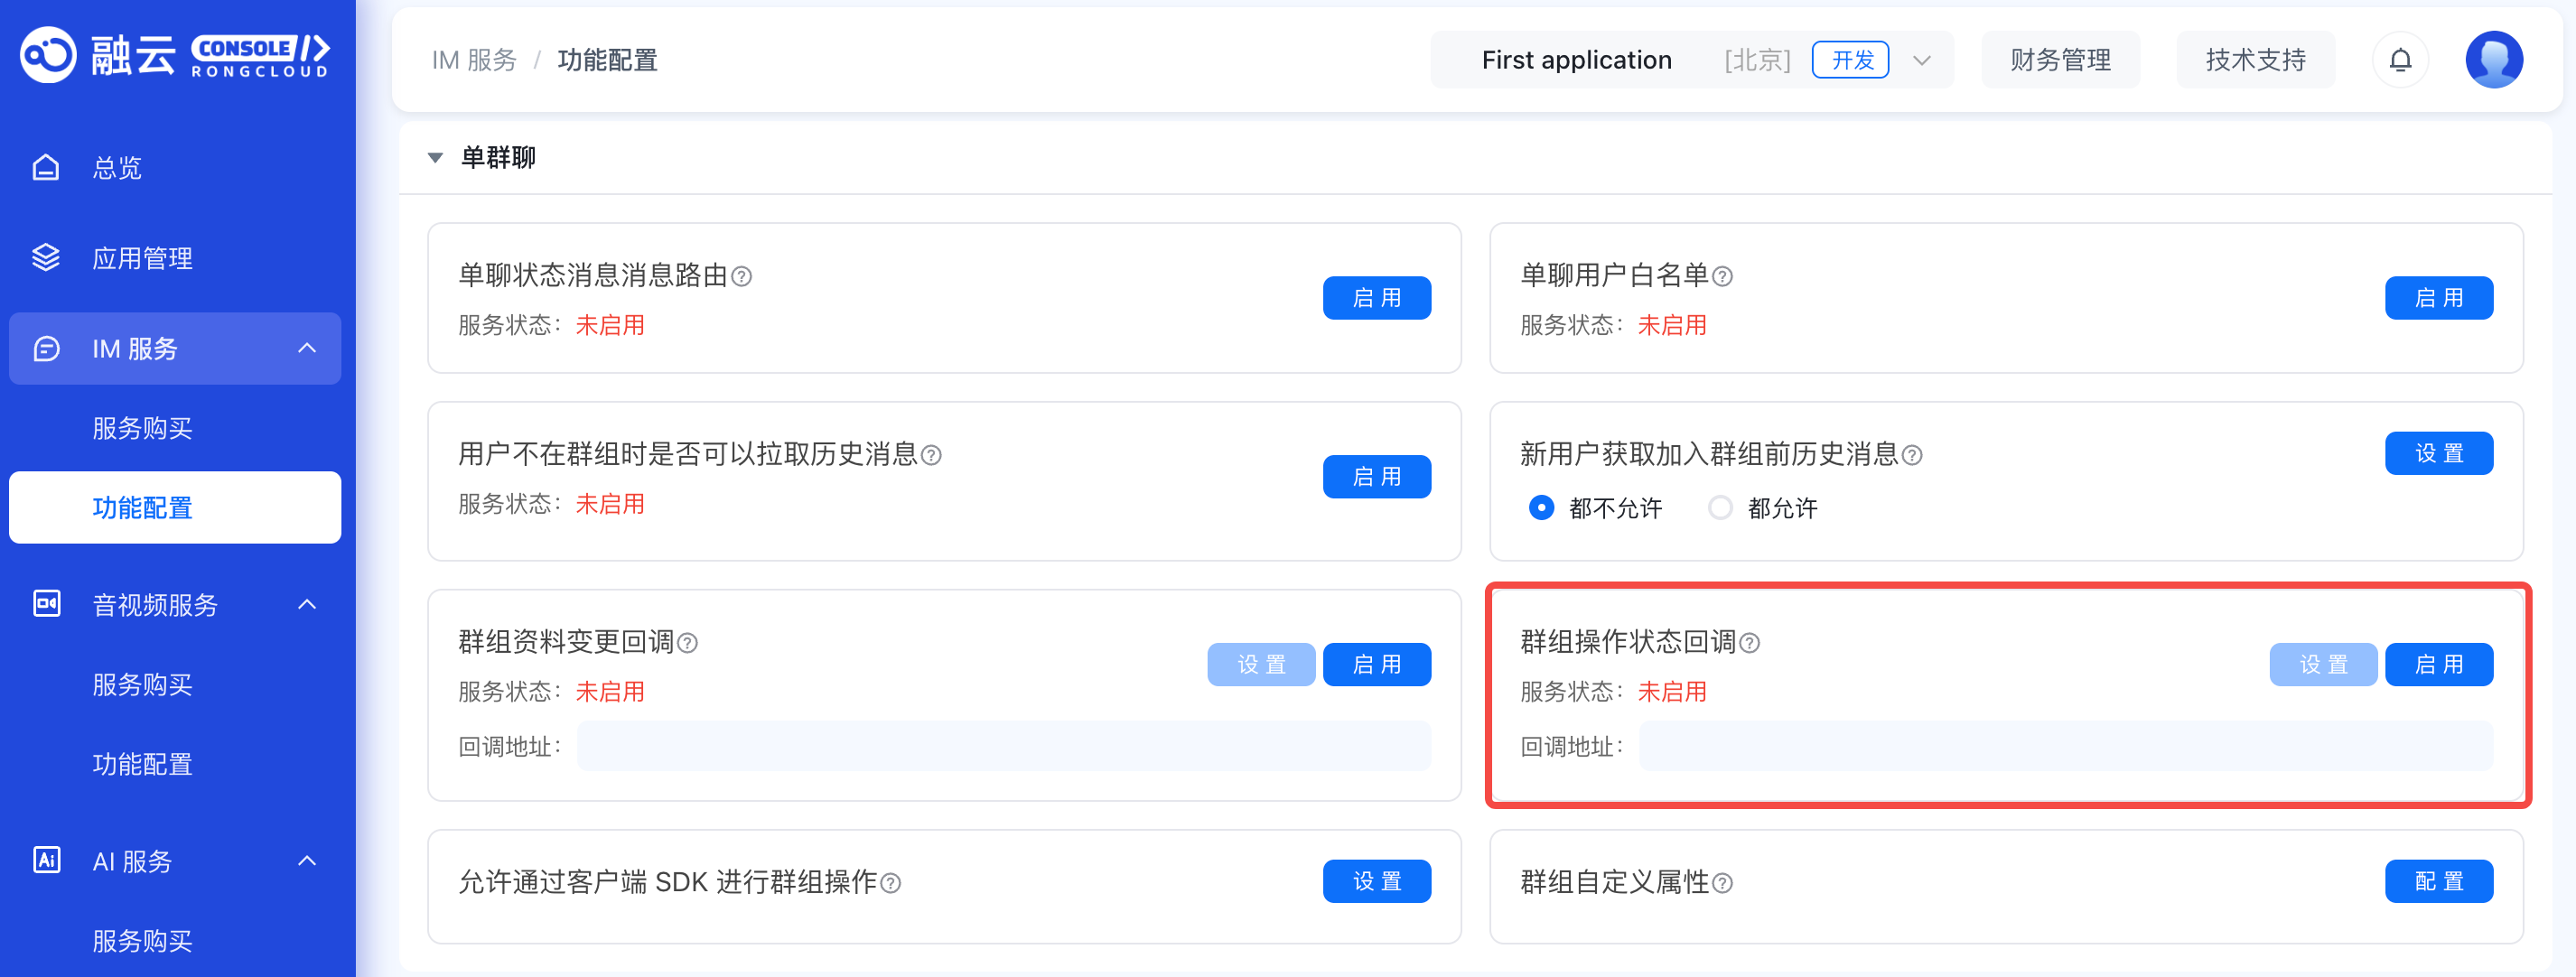Click help icon beside 群组操作状态回调
The width and height of the screenshot is (2576, 977).
(1749, 643)
